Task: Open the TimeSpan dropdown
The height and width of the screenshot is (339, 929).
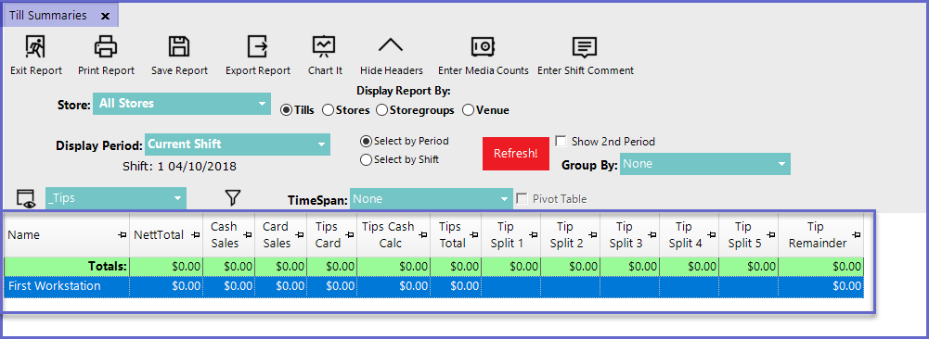Action: pos(432,199)
